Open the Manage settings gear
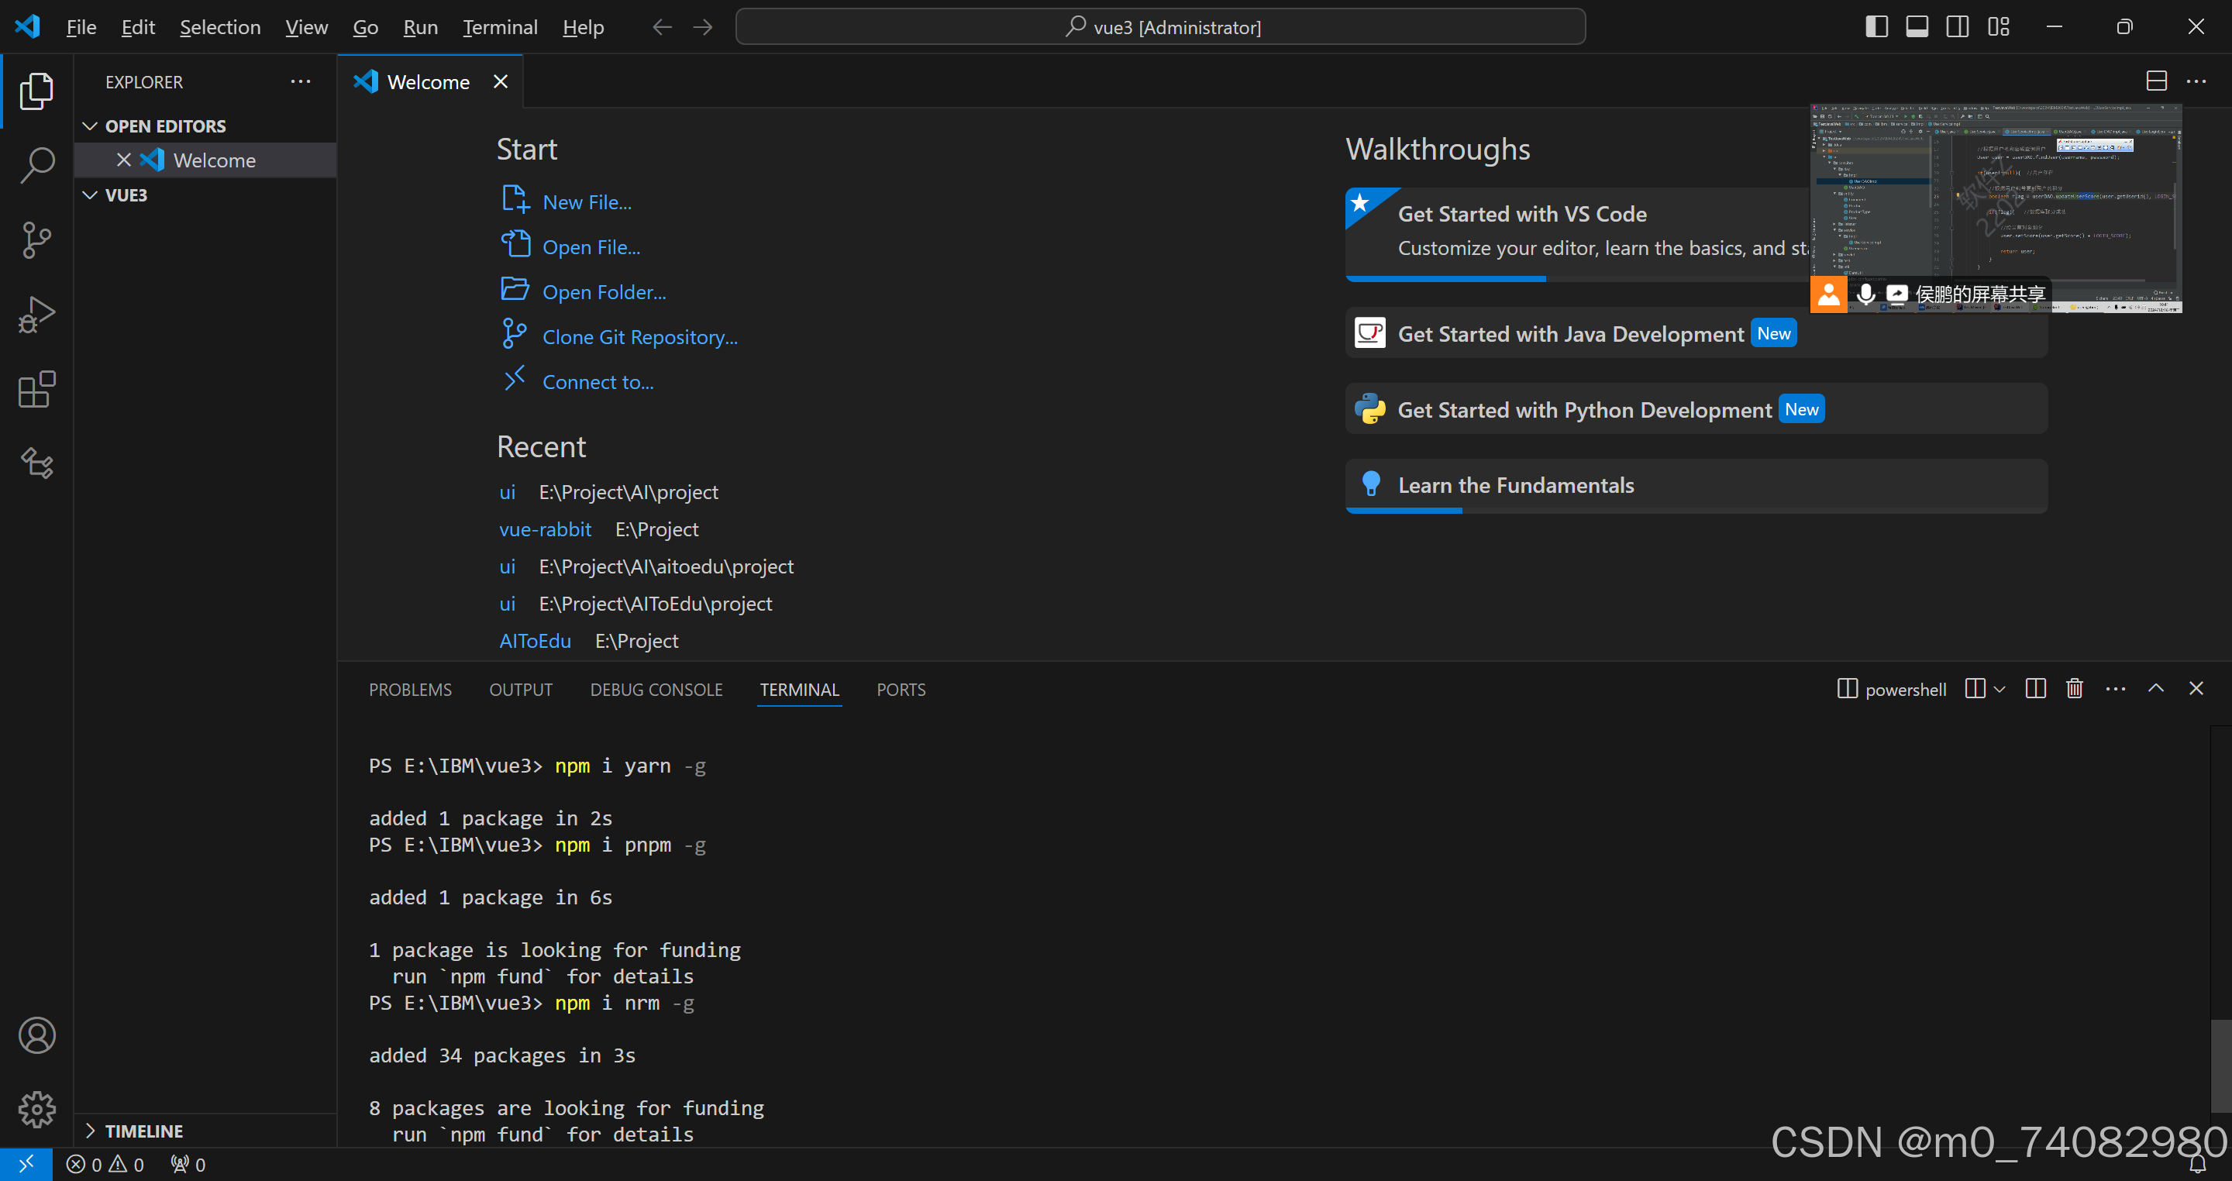Image resolution: width=2232 pixels, height=1181 pixels. tap(36, 1109)
